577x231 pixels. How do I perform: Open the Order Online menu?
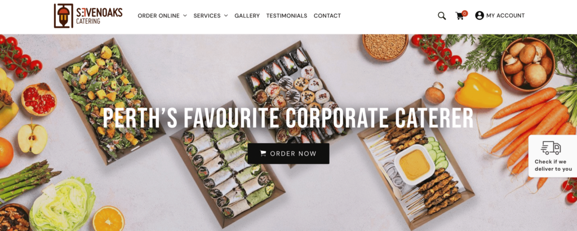tap(162, 16)
